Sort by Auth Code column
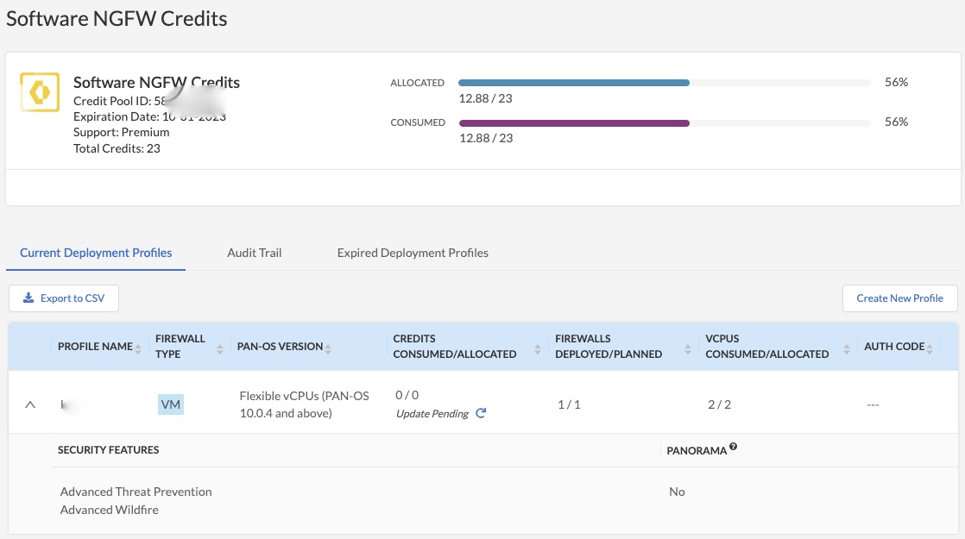965x539 pixels. pyautogui.click(x=931, y=348)
